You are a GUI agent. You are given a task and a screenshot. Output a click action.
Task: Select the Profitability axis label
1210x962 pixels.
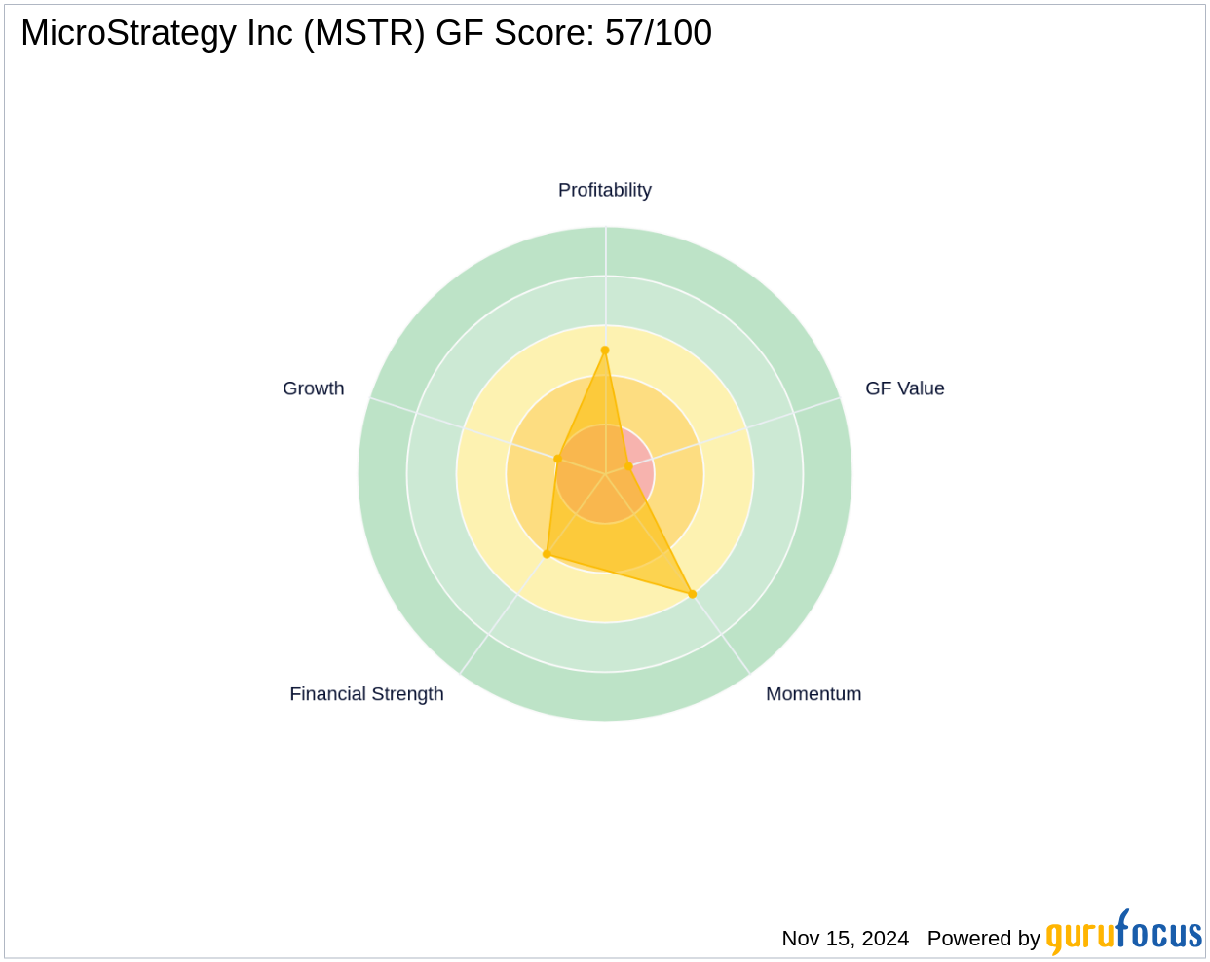click(604, 190)
